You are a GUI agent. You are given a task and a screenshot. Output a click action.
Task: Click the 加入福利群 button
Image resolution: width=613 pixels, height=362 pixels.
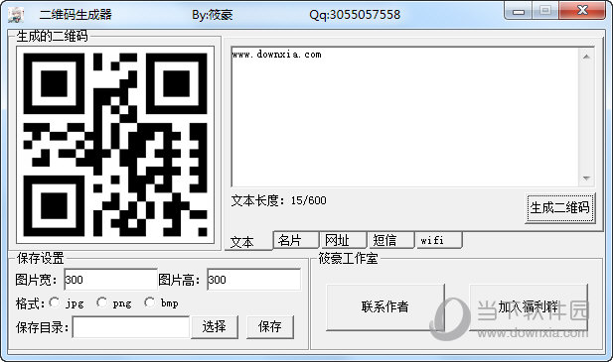[x=529, y=307]
